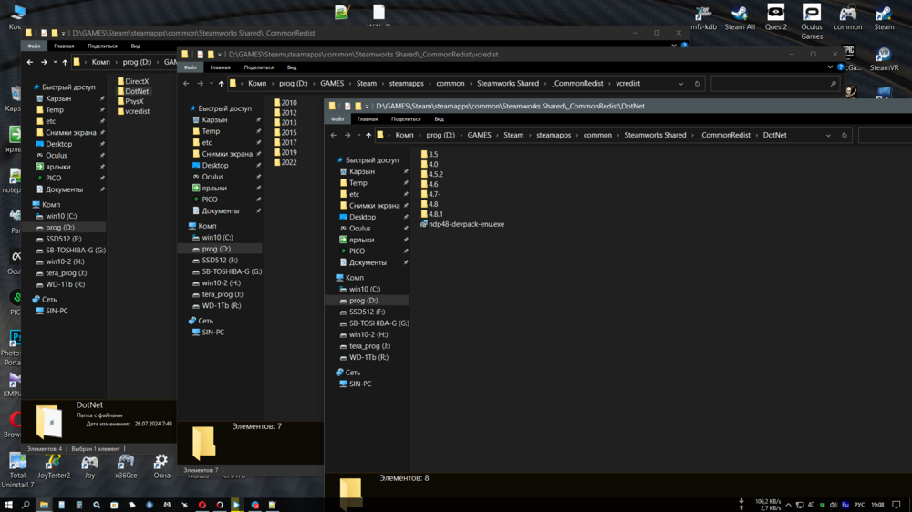Focus the search field in DotNet window
The width and height of the screenshot is (912, 512).
point(885,136)
